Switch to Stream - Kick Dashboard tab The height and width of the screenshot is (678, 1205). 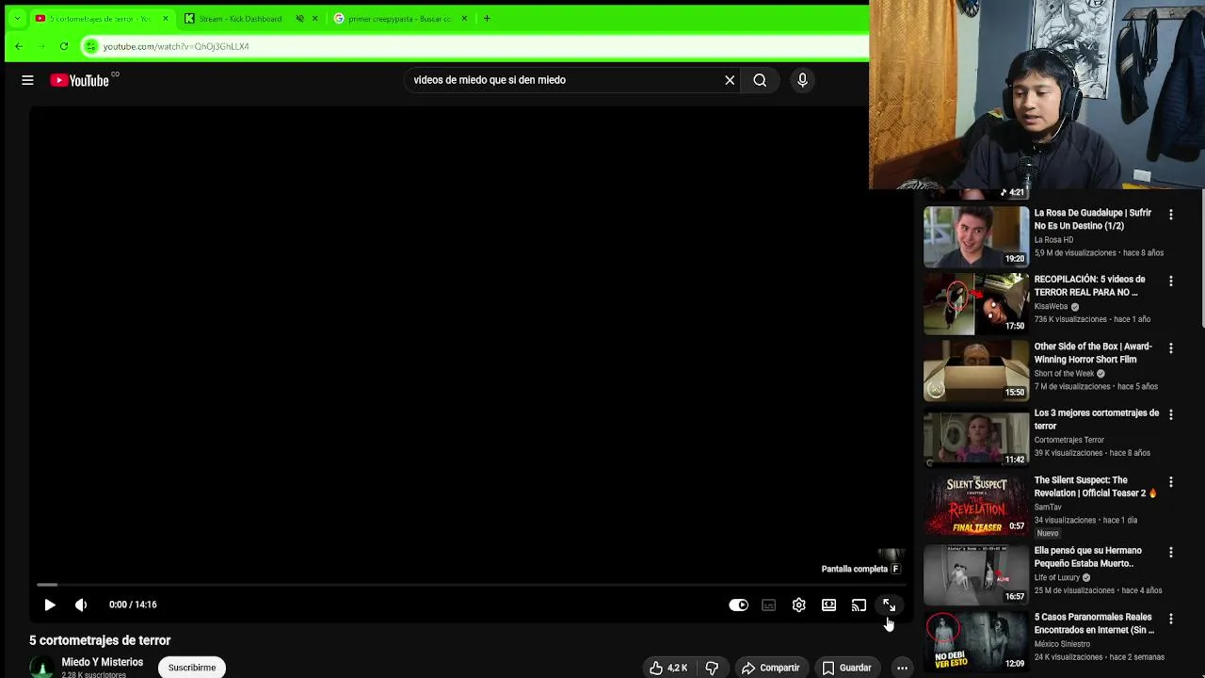click(240, 19)
